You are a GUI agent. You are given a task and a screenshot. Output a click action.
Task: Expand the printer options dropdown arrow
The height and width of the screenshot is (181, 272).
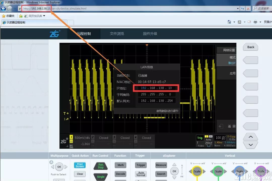point(260,22)
